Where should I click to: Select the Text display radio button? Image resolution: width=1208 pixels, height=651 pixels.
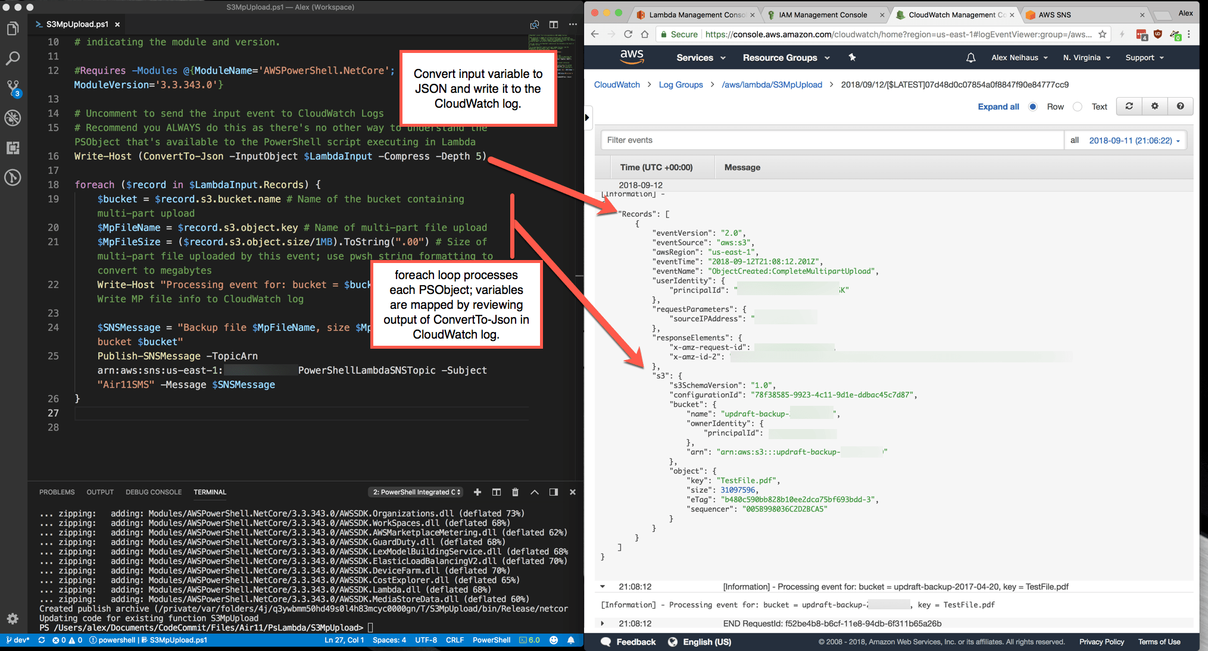click(1078, 107)
